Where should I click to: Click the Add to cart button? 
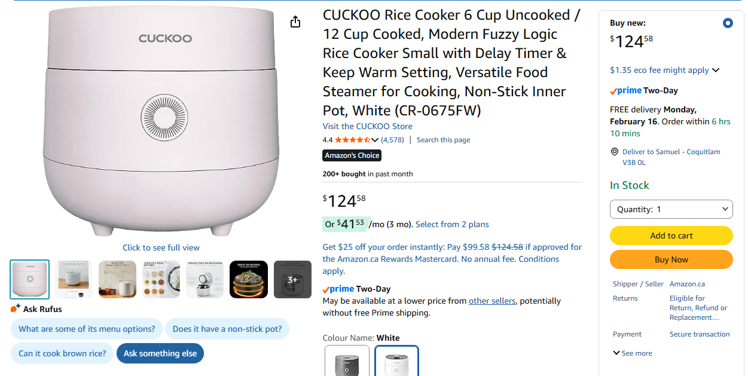coord(671,236)
